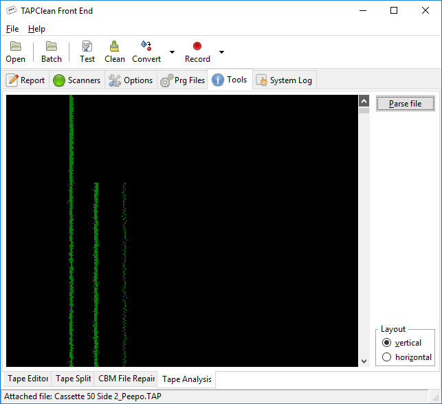Click scrollbar down arrow of analysis view

point(364,361)
